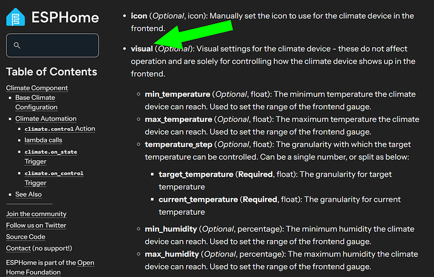Viewport: 434px width, 277px height.
Task: Open climate.on_state Trigger entry
Action: pos(51,156)
